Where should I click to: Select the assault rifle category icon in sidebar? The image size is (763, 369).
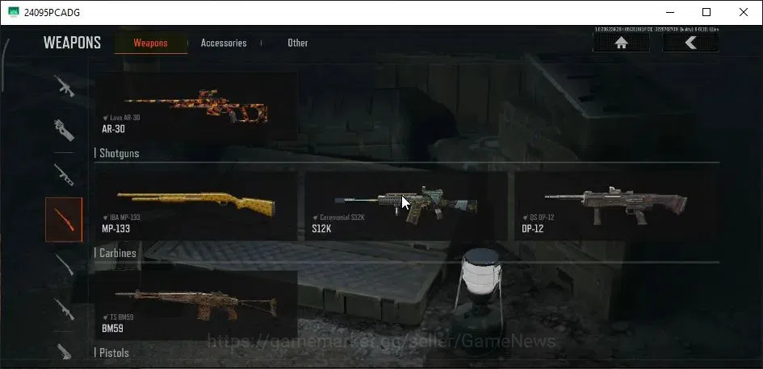click(65, 86)
